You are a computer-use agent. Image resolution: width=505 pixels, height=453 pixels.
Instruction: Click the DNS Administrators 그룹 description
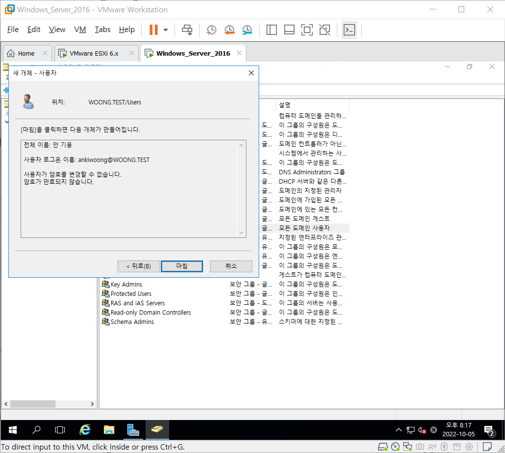click(x=311, y=172)
